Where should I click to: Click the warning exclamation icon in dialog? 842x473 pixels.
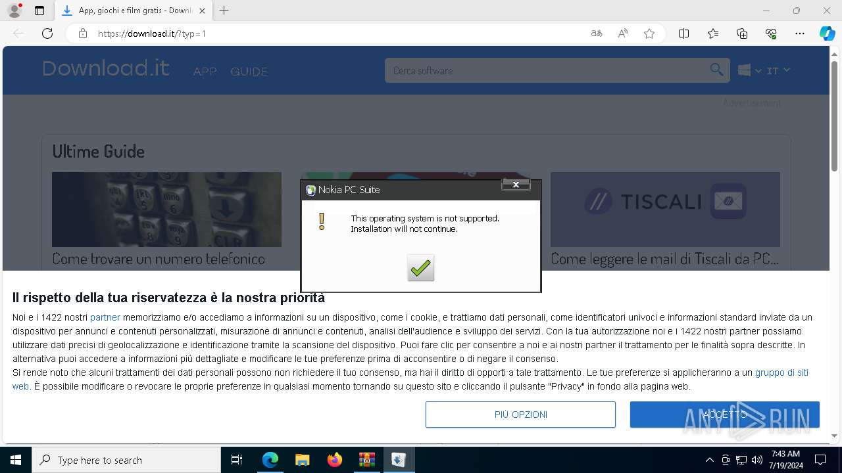click(x=322, y=221)
